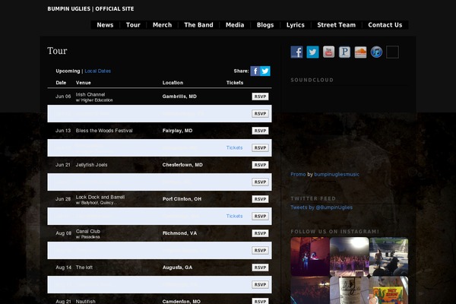Image resolution: width=456 pixels, height=304 pixels.
Task: Click Tickets link below Lock Dock and Barrell row
Action: pos(234,216)
